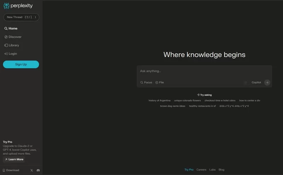The height and width of the screenshot is (175, 283).
Task: Click the "Where knowledge begins" heading
Action: 204,55
